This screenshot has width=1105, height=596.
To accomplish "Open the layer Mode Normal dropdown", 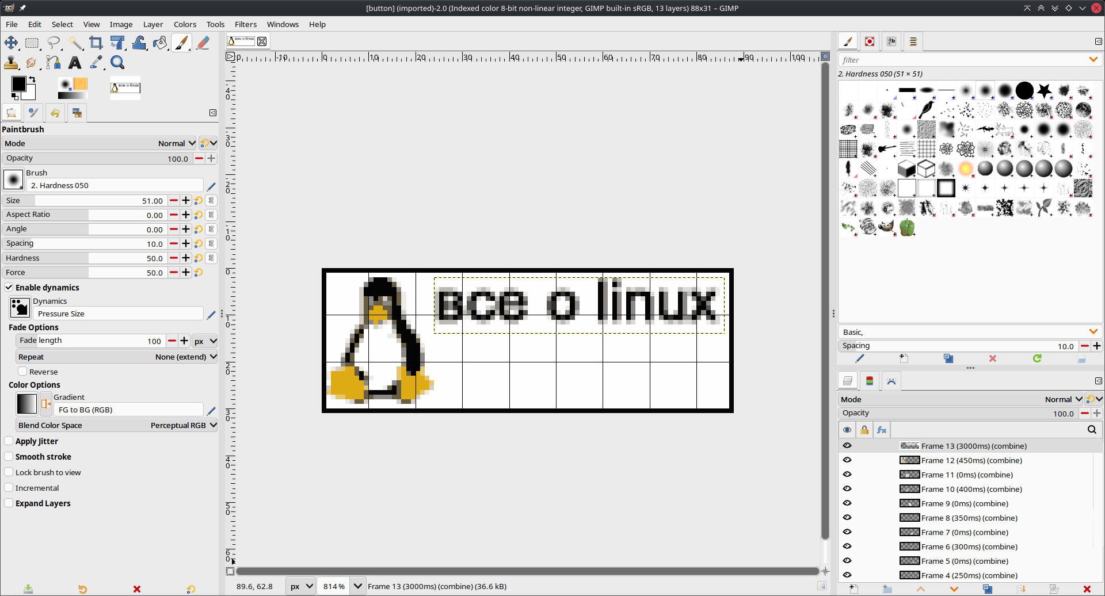I will 961,399.
